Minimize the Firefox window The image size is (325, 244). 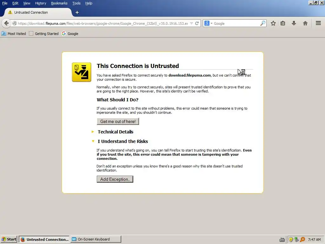[311, 3]
